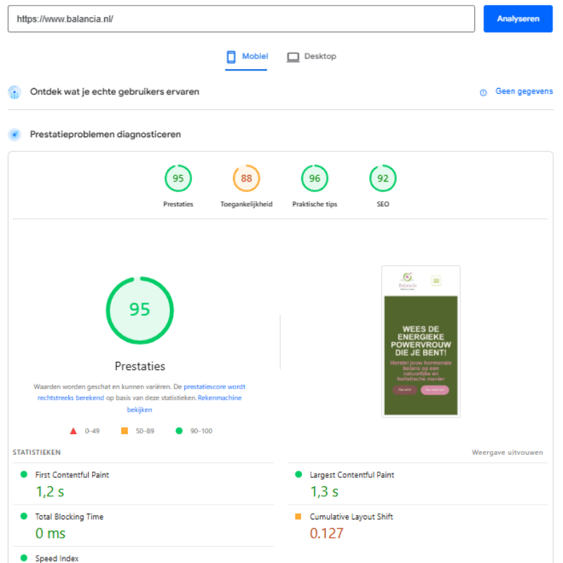Click the mobile page screenshot thumbnail
This screenshot has height=563, width=563.
pyautogui.click(x=421, y=341)
